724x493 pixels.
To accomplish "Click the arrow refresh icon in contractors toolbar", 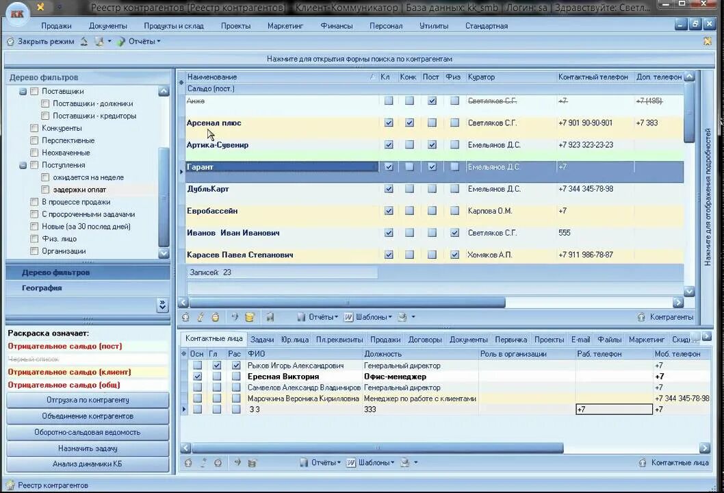I will tap(235, 317).
